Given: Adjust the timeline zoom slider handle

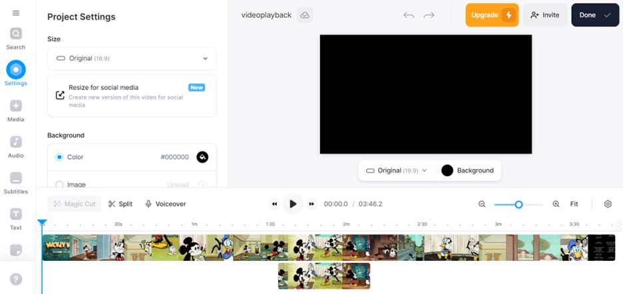Looking at the screenshot, I should pyautogui.click(x=519, y=204).
